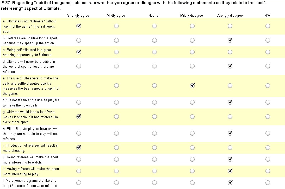The width and height of the screenshot is (285, 189).
Task: Select Strongly agree for statement j
Action: click(x=78, y=159)
